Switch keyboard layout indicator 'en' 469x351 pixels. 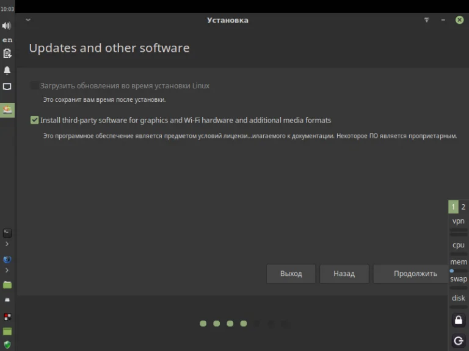coord(7,40)
